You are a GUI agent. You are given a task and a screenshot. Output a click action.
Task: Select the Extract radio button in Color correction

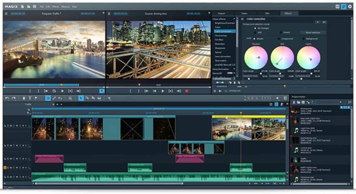coord(280,32)
